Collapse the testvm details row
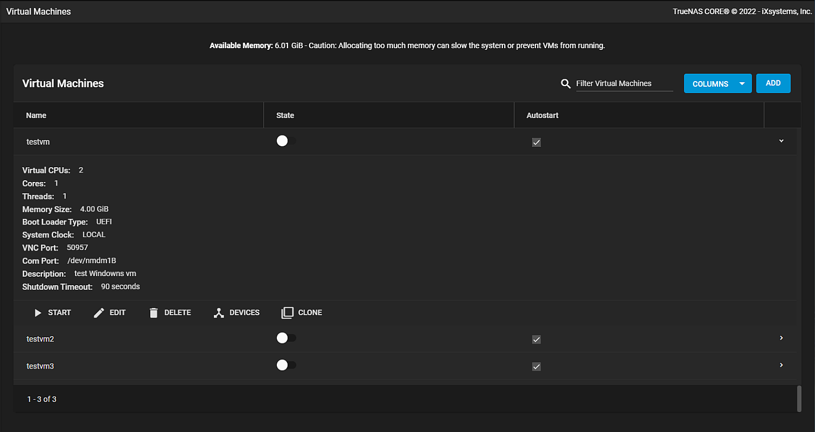815x432 pixels. pos(781,141)
